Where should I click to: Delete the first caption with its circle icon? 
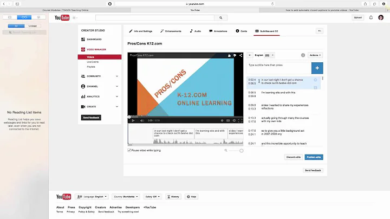click(x=315, y=80)
